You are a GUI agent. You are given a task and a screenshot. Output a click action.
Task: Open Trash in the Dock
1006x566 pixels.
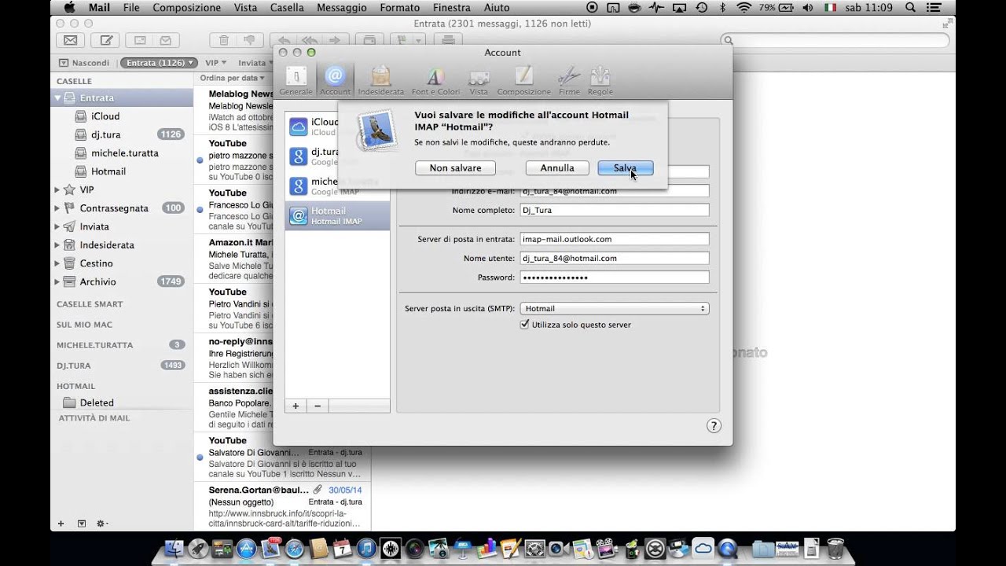click(835, 548)
